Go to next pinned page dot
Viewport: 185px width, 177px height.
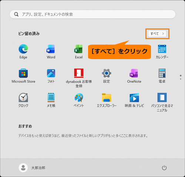coord(181,79)
